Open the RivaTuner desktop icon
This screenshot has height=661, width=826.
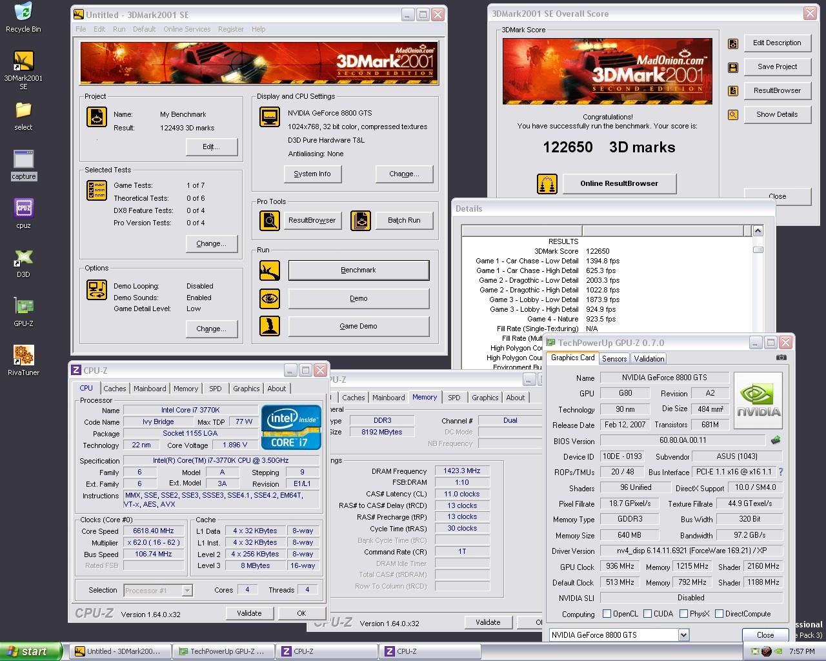[23, 355]
